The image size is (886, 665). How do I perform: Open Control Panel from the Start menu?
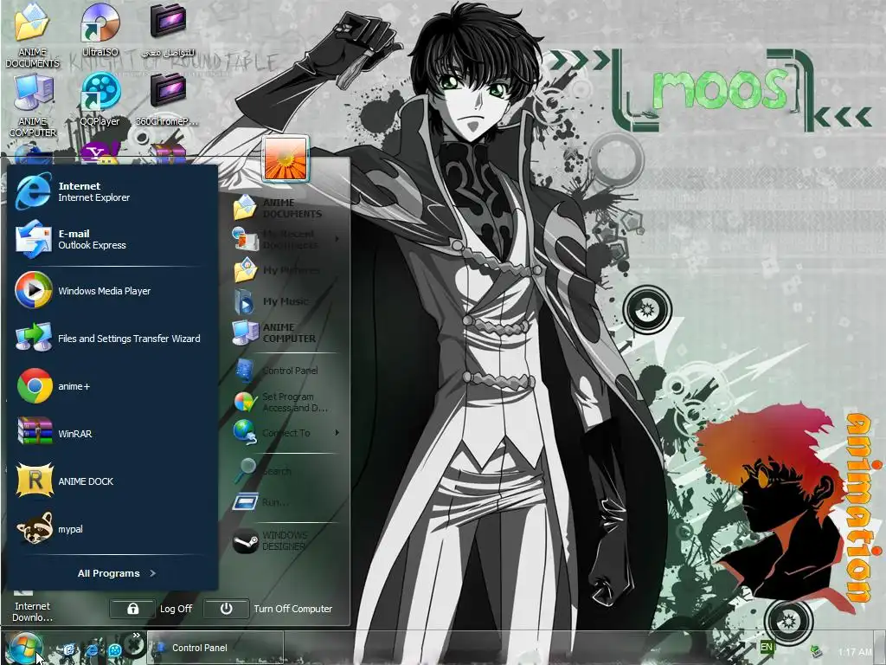[x=286, y=371]
